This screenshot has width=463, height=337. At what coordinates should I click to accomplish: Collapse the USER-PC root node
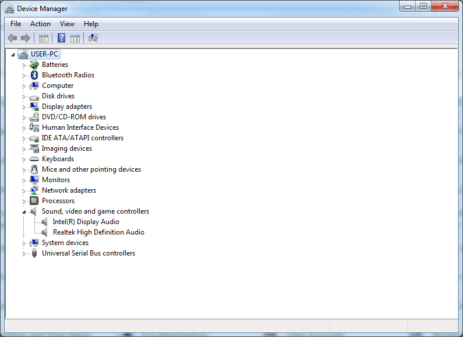coord(13,55)
